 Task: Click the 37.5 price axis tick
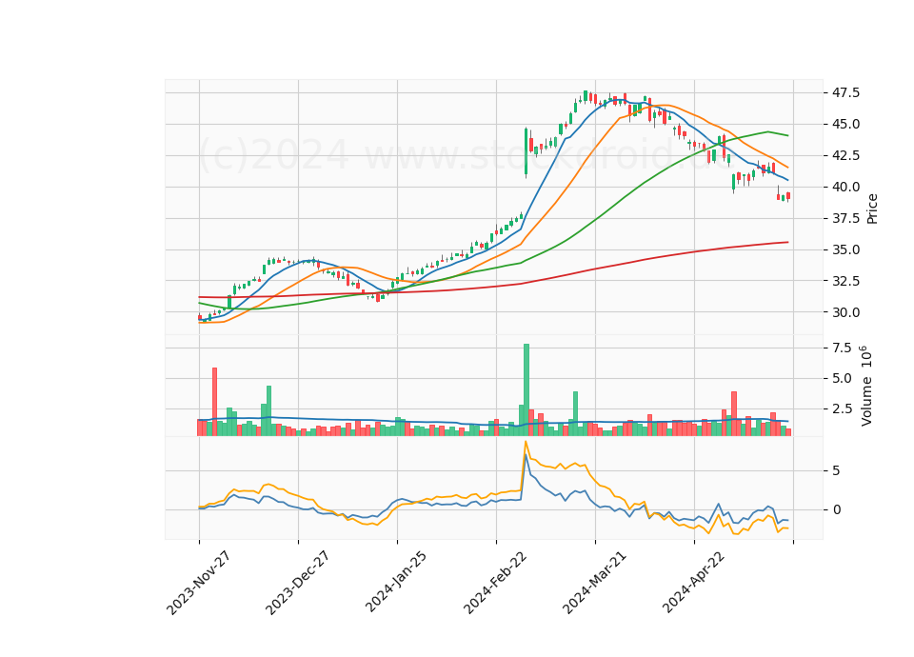(x=845, y=219)
